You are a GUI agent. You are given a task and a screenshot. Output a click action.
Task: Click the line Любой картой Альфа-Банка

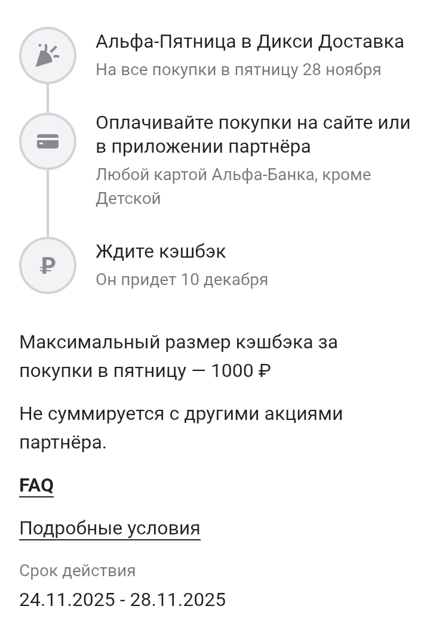coord(233,175)
